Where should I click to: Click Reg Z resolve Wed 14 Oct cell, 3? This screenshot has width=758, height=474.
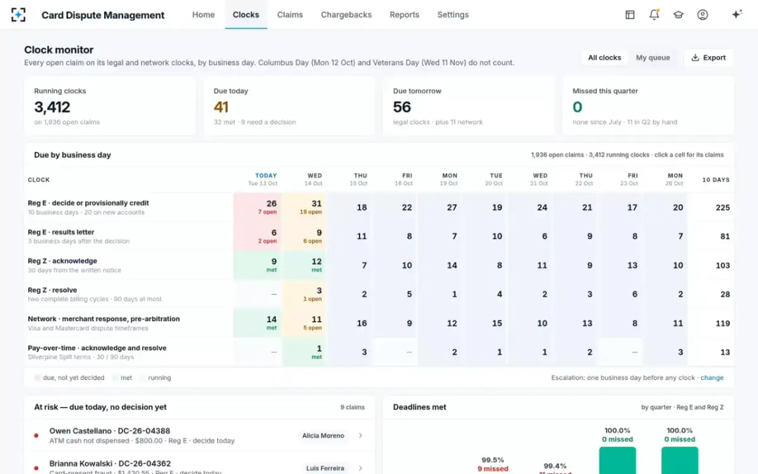(303, 295)
